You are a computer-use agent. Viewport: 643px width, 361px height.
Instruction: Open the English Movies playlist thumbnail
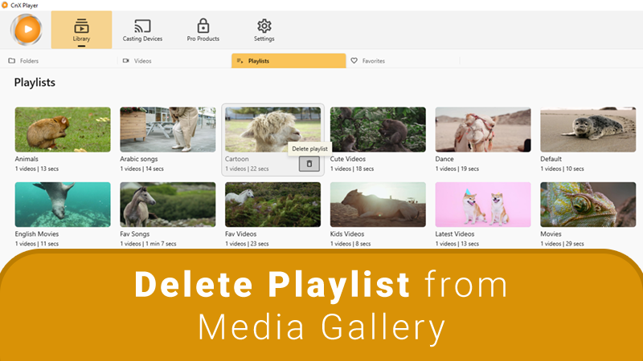(x=63, y=205)
